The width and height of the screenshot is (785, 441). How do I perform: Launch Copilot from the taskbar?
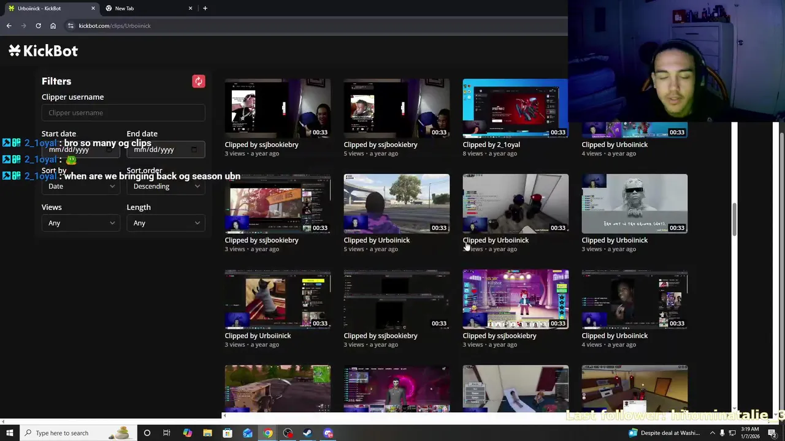pos(187,433)
